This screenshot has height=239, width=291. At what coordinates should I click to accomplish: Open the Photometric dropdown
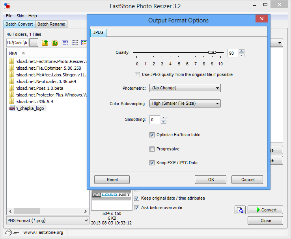185,88
